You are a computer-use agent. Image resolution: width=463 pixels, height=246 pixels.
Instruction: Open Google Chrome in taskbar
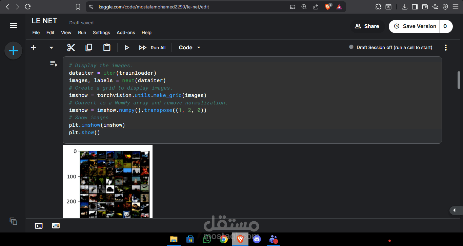point(223,239)
